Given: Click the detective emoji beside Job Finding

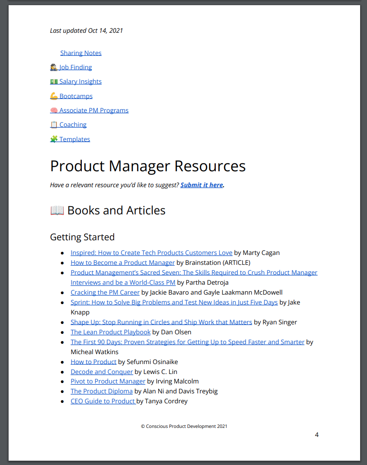Looking at the screenshot, I should tap(53, 67).
